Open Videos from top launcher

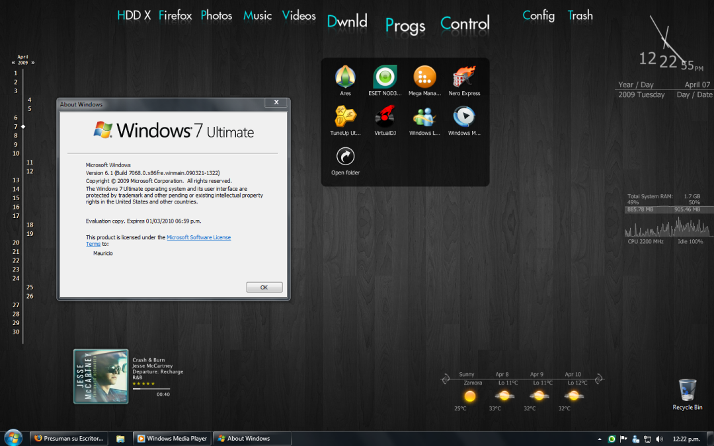click(x=299, y=15)
